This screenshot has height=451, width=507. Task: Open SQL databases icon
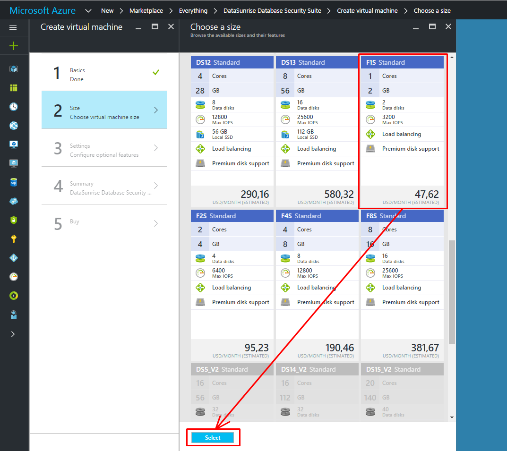click(14, 182)
